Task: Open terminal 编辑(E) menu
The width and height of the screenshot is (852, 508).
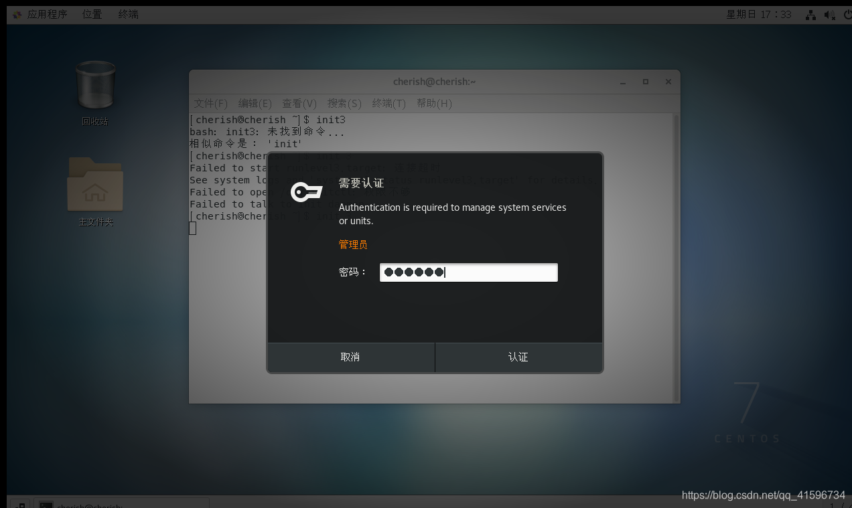Action: pos(255,103)
